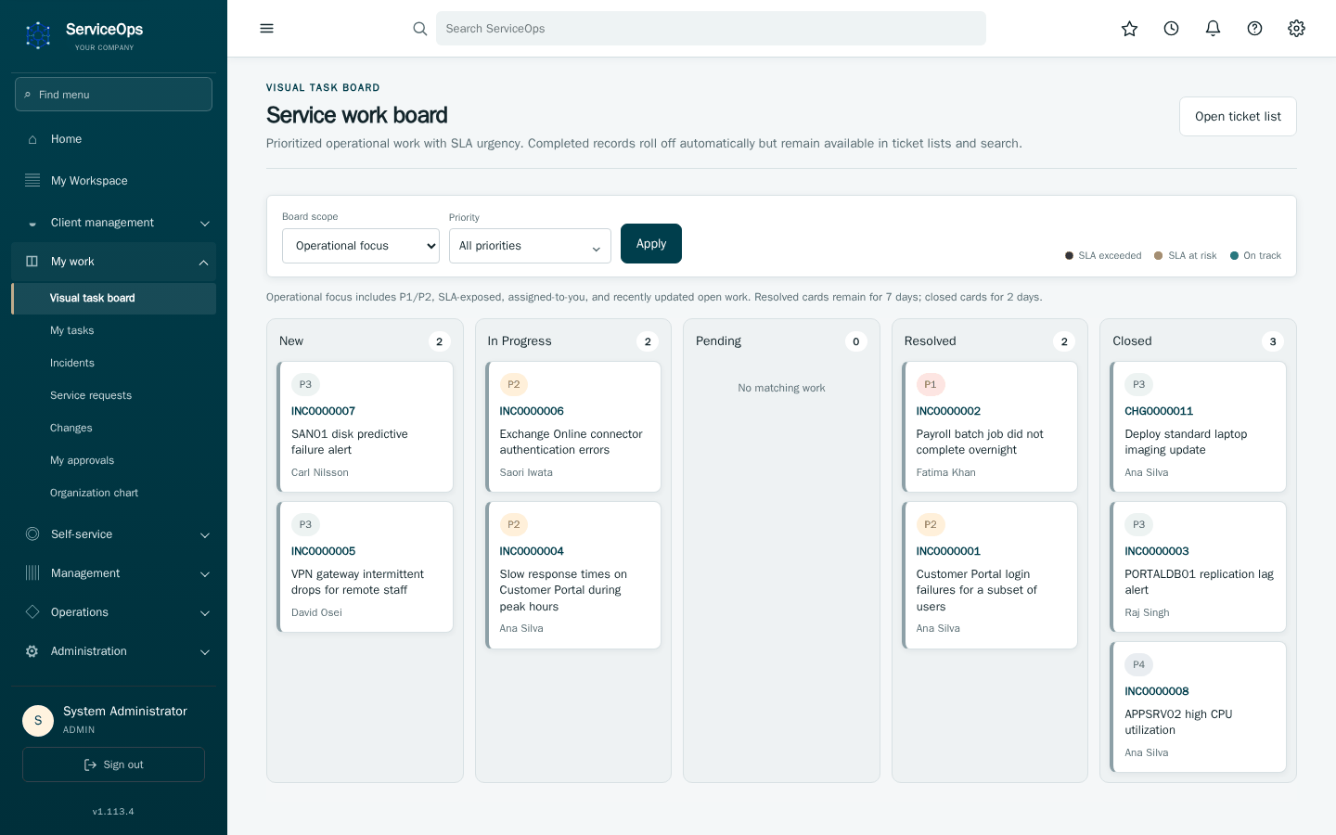Screen dimensions: 1336x835
Task: Open the INC0000002 payroll batch card
Action: click(990, 427)
